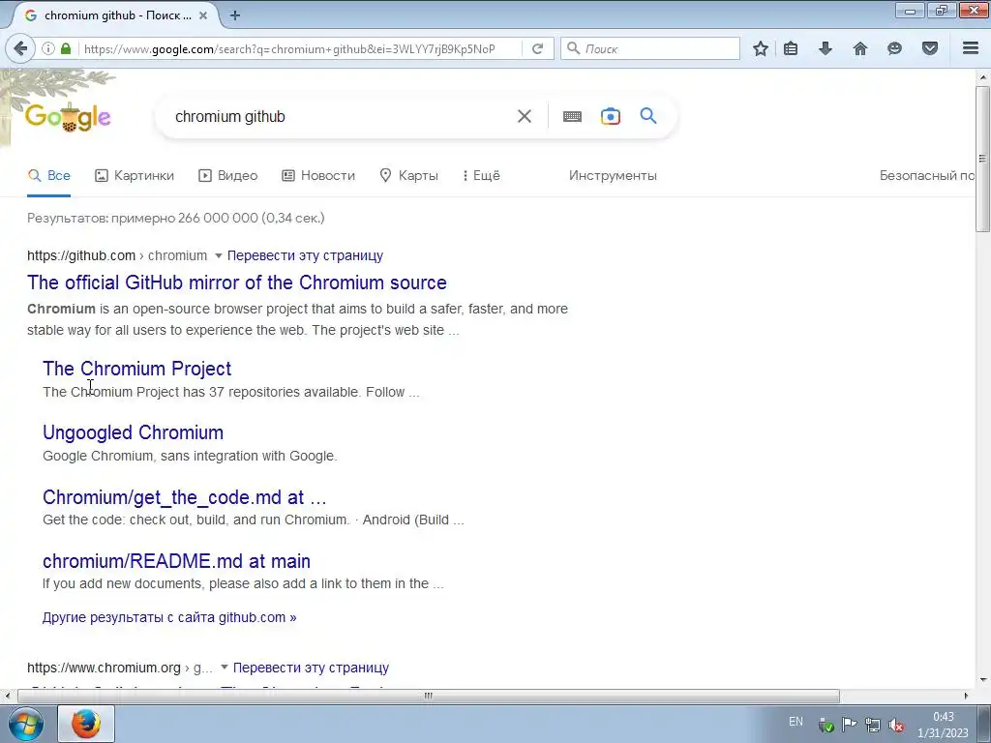The image size is (991, 743).
Task: Open the Ungoogled Chromium link
Action: 133,432
